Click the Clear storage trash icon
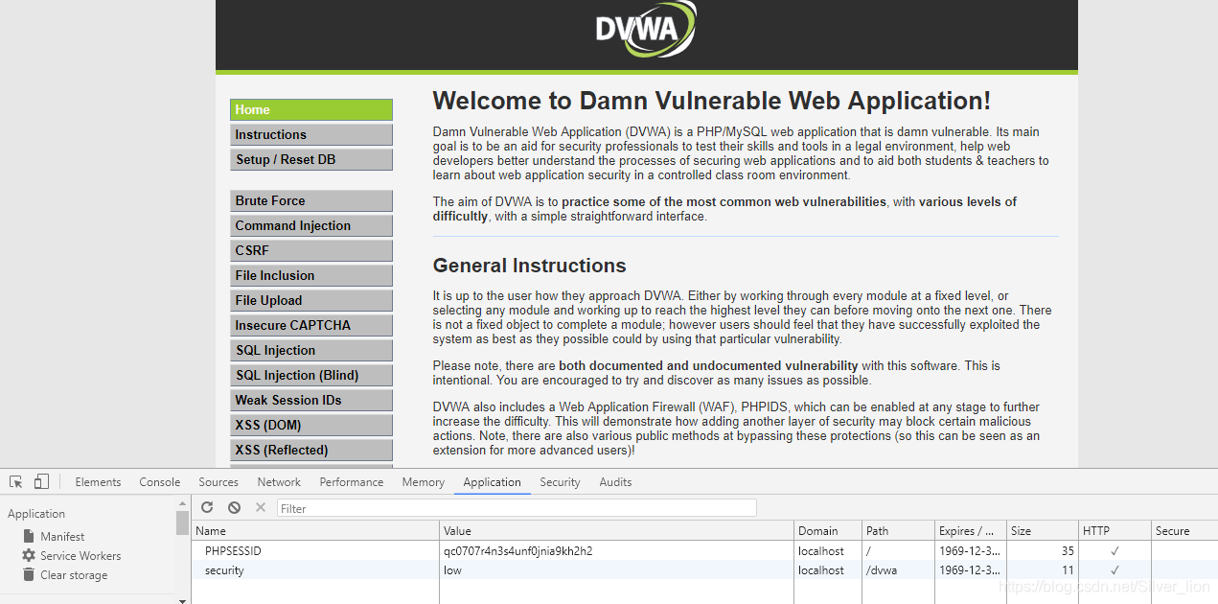Viewport: 1218px width, 604px height. 29,574
